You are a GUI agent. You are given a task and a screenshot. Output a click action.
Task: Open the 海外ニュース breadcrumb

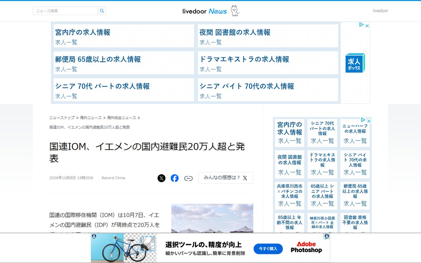[x=91, y=118]
